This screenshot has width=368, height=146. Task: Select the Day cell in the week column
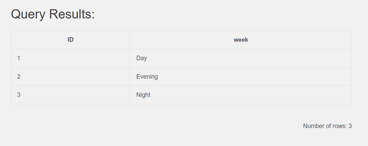pos(241,58)
